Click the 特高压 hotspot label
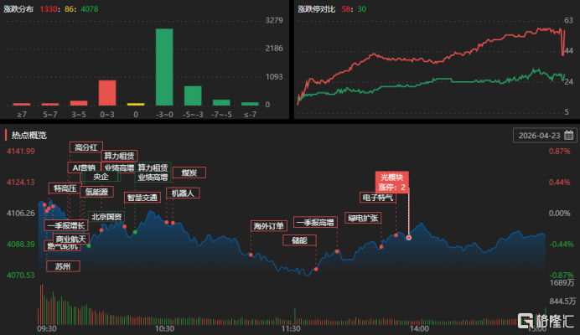This screenshot has width=580, height=335. tap(65, 188)
